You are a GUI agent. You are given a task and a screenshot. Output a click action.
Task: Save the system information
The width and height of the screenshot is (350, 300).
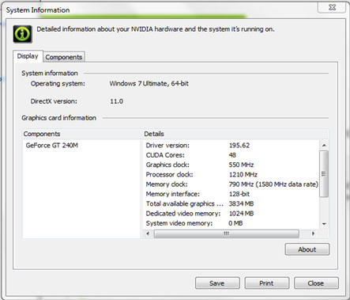coord(217,283)
